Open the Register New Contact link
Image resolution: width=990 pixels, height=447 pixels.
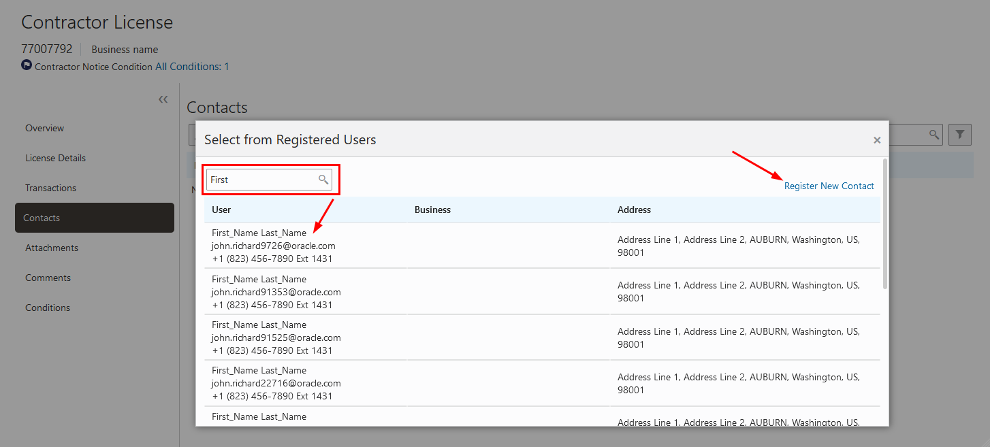pos(829,186)
